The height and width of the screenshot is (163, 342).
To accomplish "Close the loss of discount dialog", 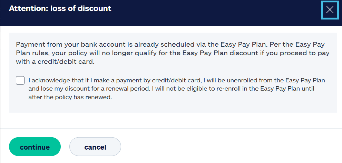I will (330, 10).
